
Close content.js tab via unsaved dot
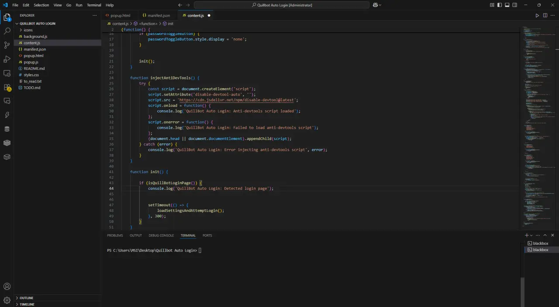[x=209, y=15]
